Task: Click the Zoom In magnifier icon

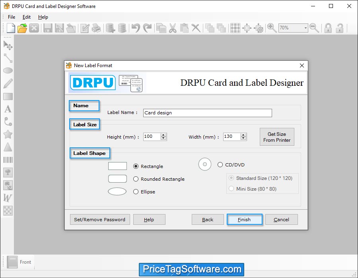Action: point(272,28)
